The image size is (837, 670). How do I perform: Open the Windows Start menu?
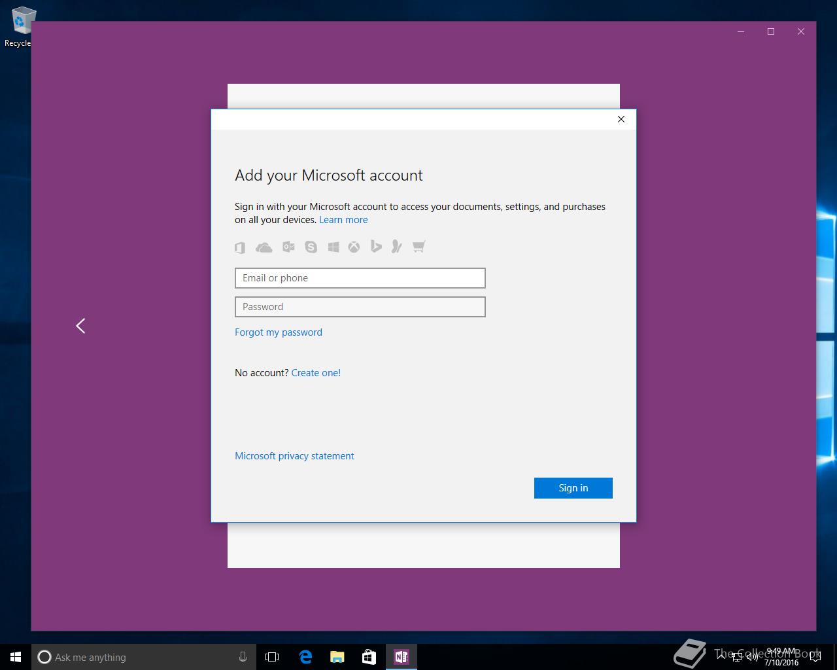coord(16,657)
